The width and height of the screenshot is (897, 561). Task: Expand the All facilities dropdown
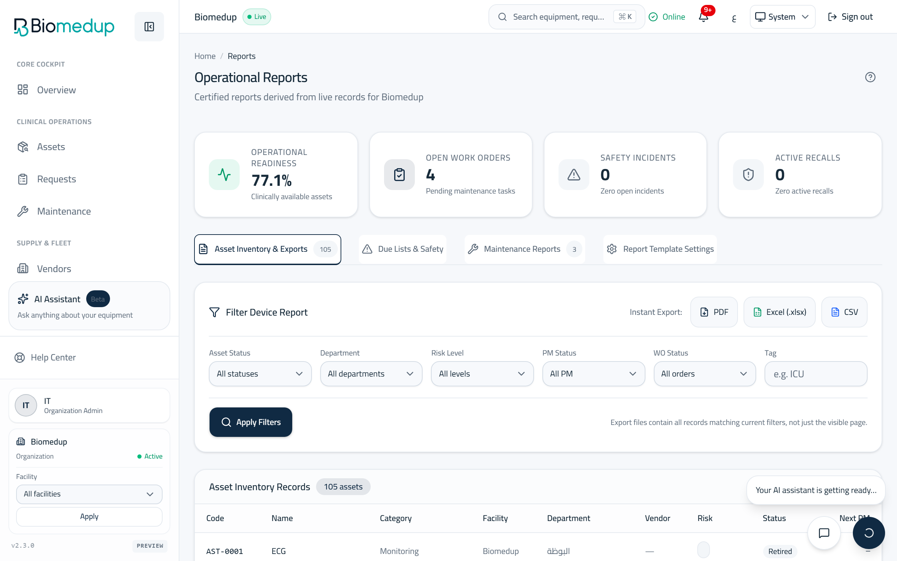pyautogui.click(x=89, y=494)
